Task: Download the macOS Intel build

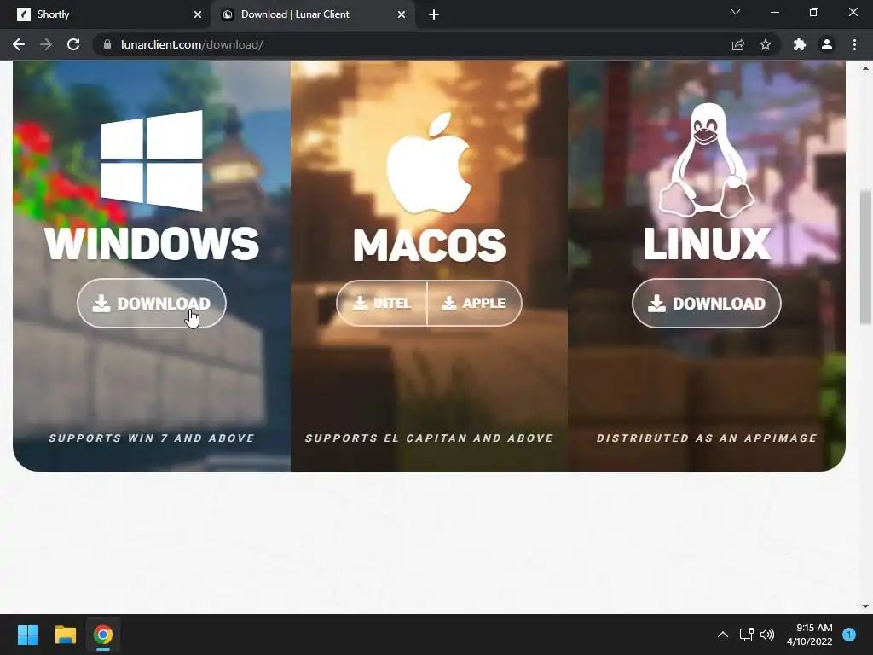Action: [x=382, y=303]
